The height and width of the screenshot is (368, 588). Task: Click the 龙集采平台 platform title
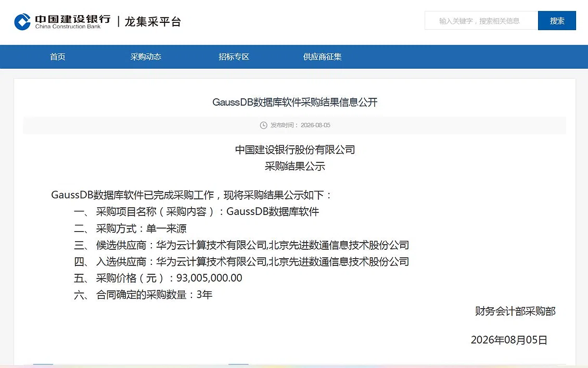click(x=152, y=22)
